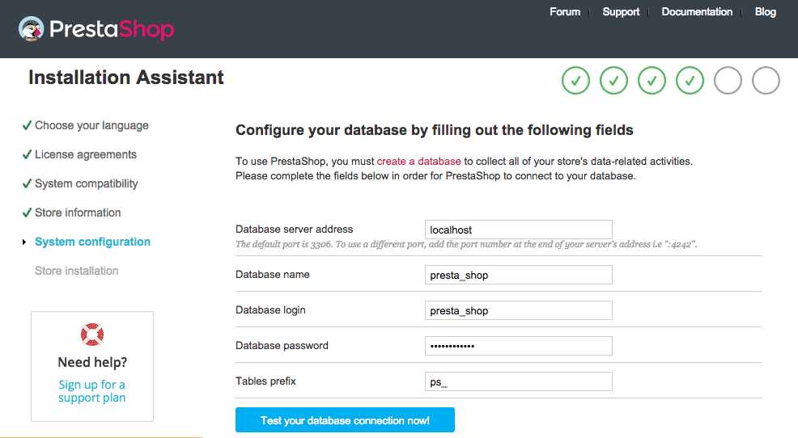Click the third green checkmark progress circle
Image resolution: width=798 pixels, height=438 pixels.
point(652,81)
